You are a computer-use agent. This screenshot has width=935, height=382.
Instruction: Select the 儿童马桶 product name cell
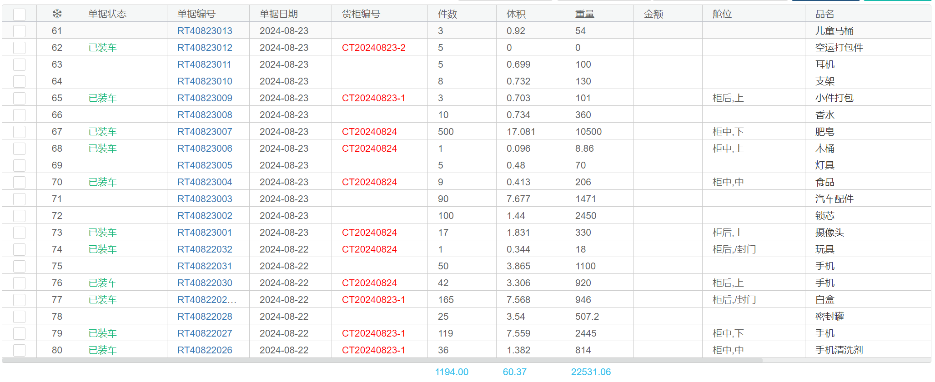click(x=834, y=31)
